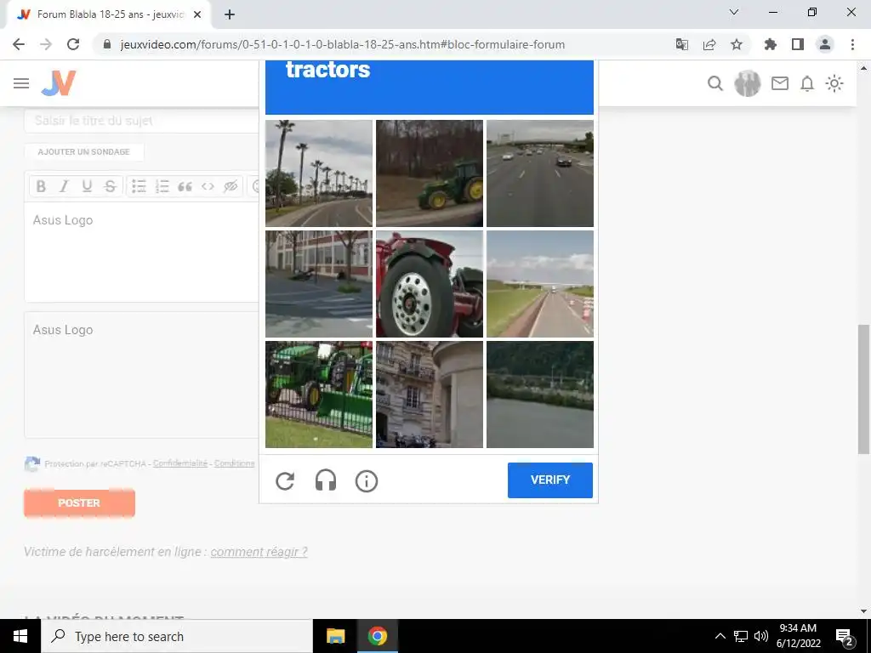The height and width of the screenshot is (653, 871).
Task: Select the palm tree road image
Action: point(319,173)
